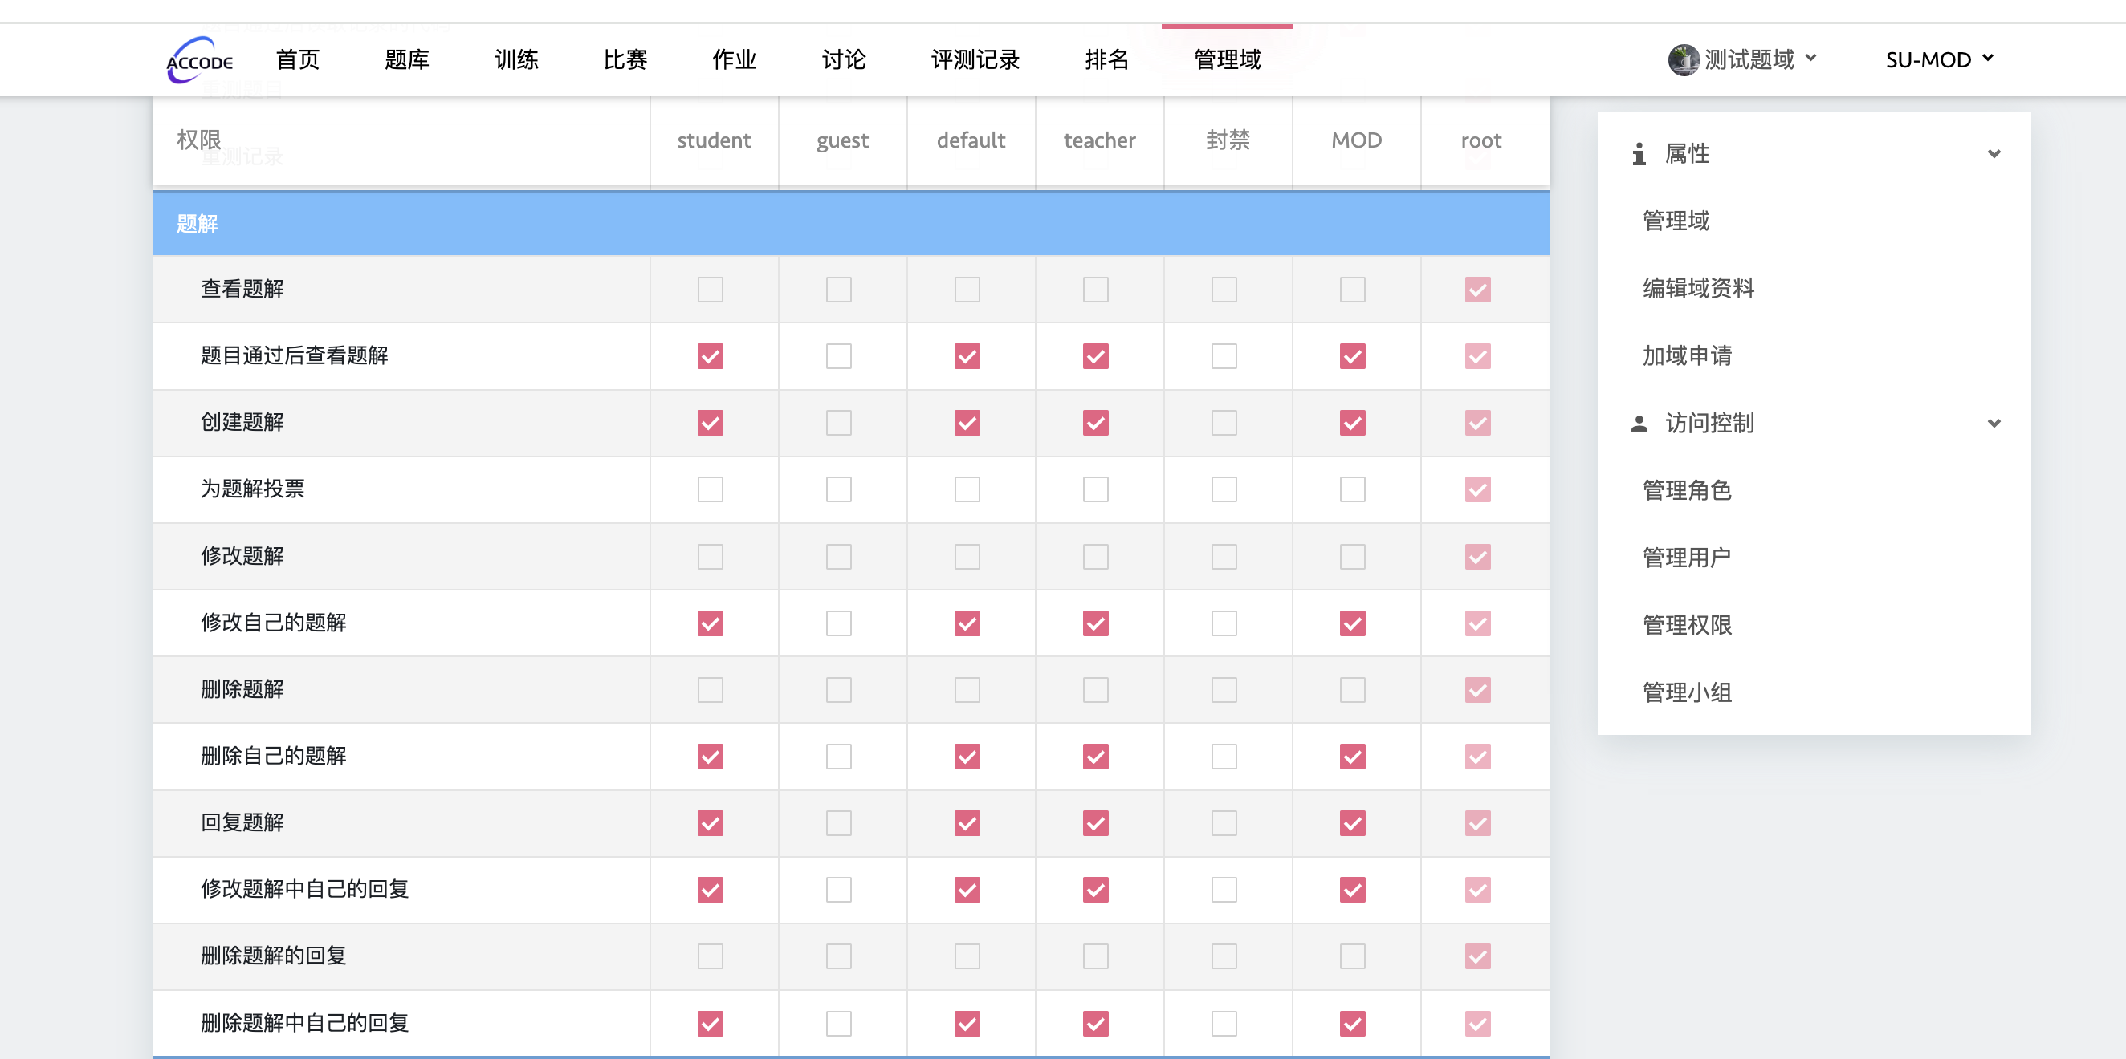Open 编辑域资料 in the sidebar
2126x1059 pixels.
tap(1699, 289)
